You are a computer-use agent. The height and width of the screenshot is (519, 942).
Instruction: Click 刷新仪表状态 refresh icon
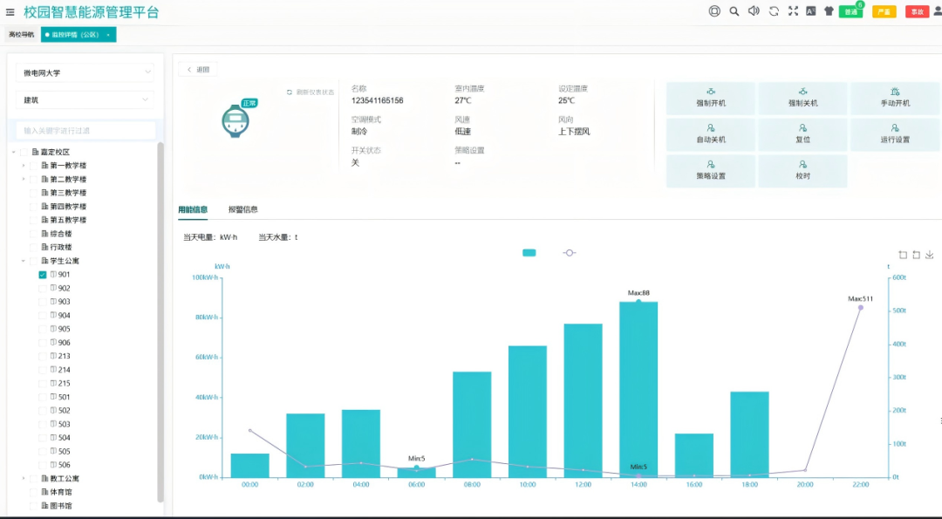coord(290,92)
